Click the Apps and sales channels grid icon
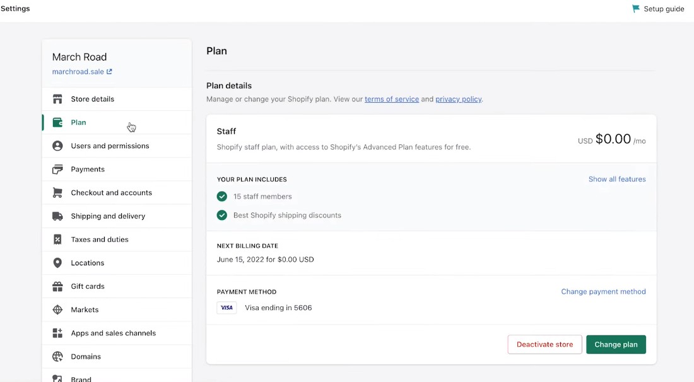Viewport: 694px width, 382px height. [57, 333]
